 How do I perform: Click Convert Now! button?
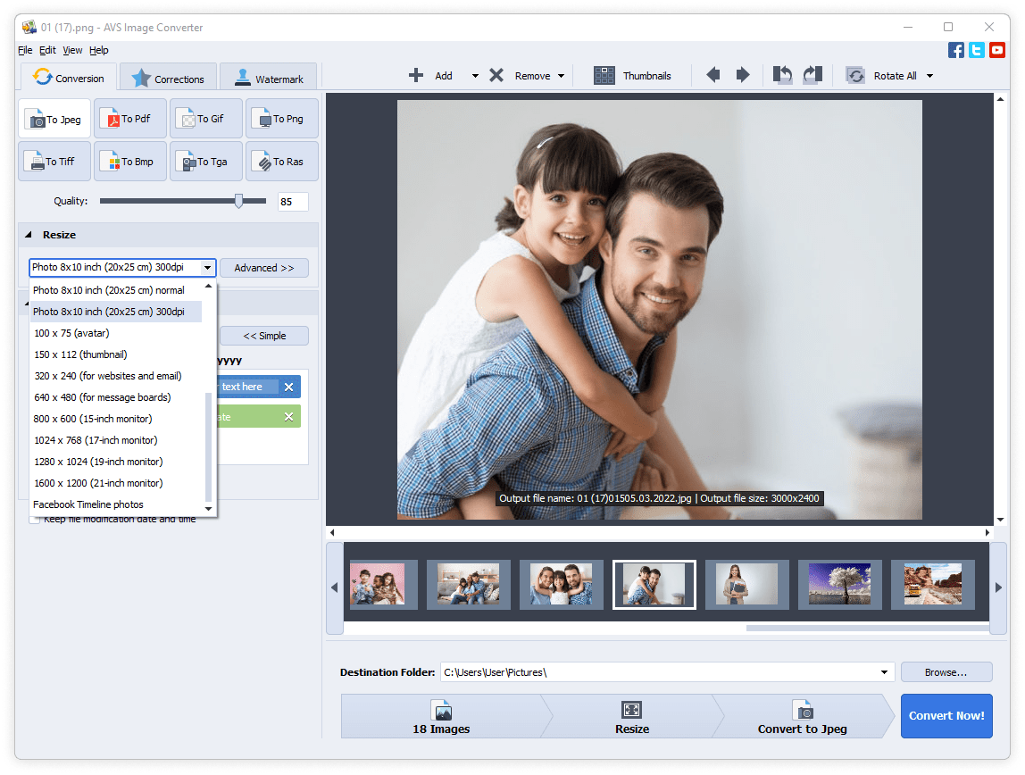pos(946,715)
